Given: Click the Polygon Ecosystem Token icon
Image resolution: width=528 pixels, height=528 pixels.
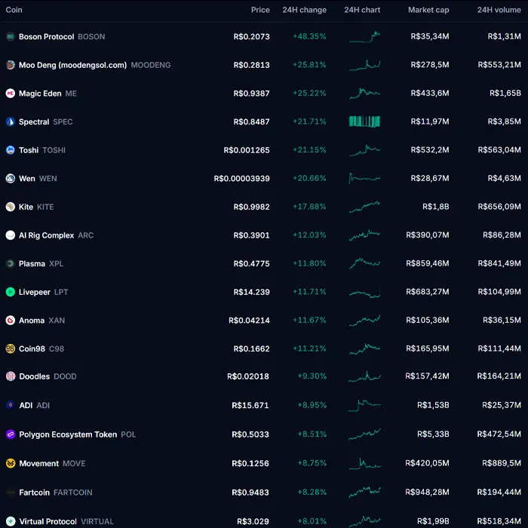Looking at the screenshot, I should tap(11, 434).
